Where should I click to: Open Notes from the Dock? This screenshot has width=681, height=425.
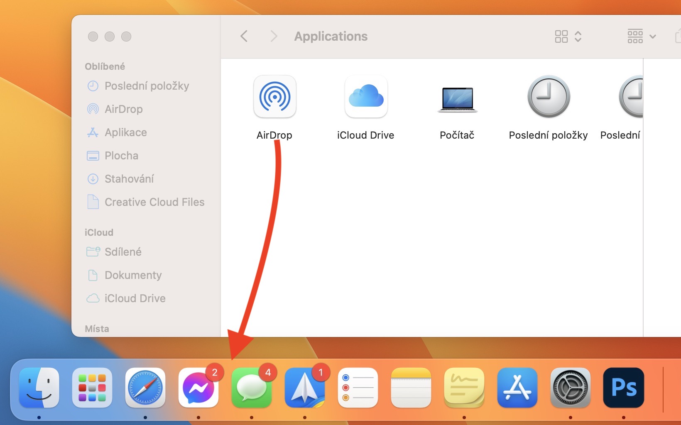[x=411, y=388]
